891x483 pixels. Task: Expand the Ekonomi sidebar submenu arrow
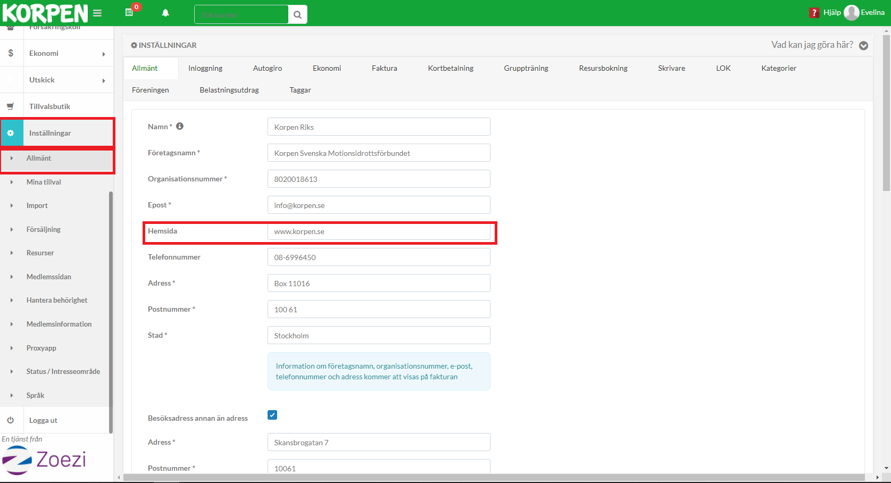point(104,54)
